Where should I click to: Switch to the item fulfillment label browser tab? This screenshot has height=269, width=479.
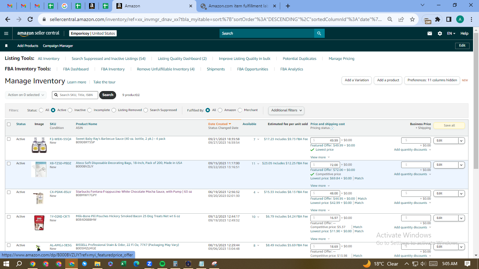237,6
